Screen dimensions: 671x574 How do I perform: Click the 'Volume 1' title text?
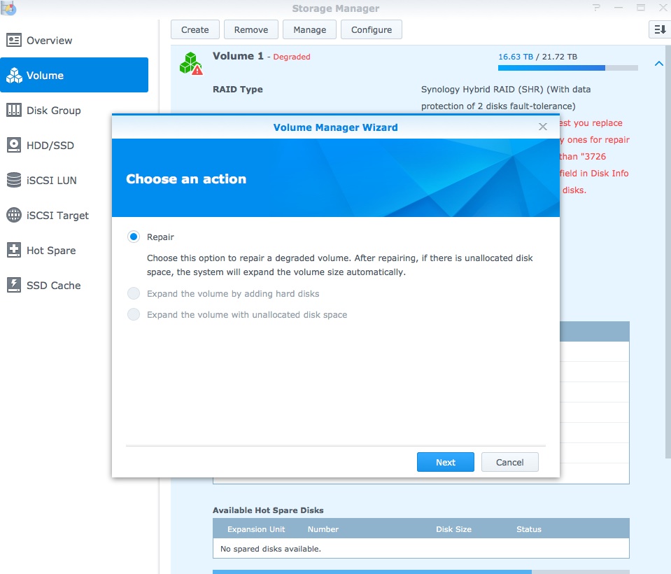(238, 56)
